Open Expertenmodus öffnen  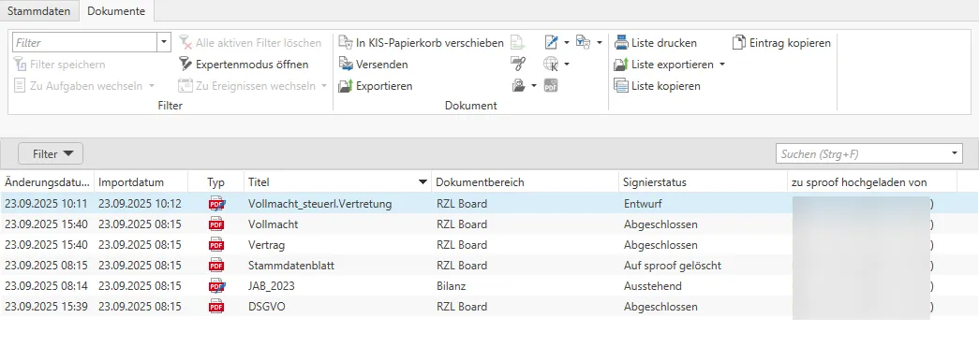tap(244, 65)
